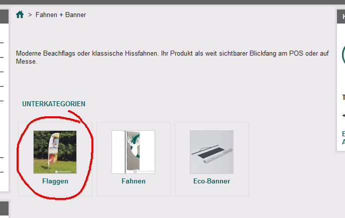Select the Flaggen category text link

[55, 181]
